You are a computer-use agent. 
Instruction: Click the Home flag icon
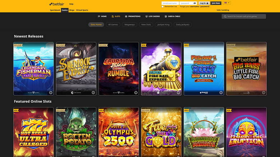click(99, 16)
